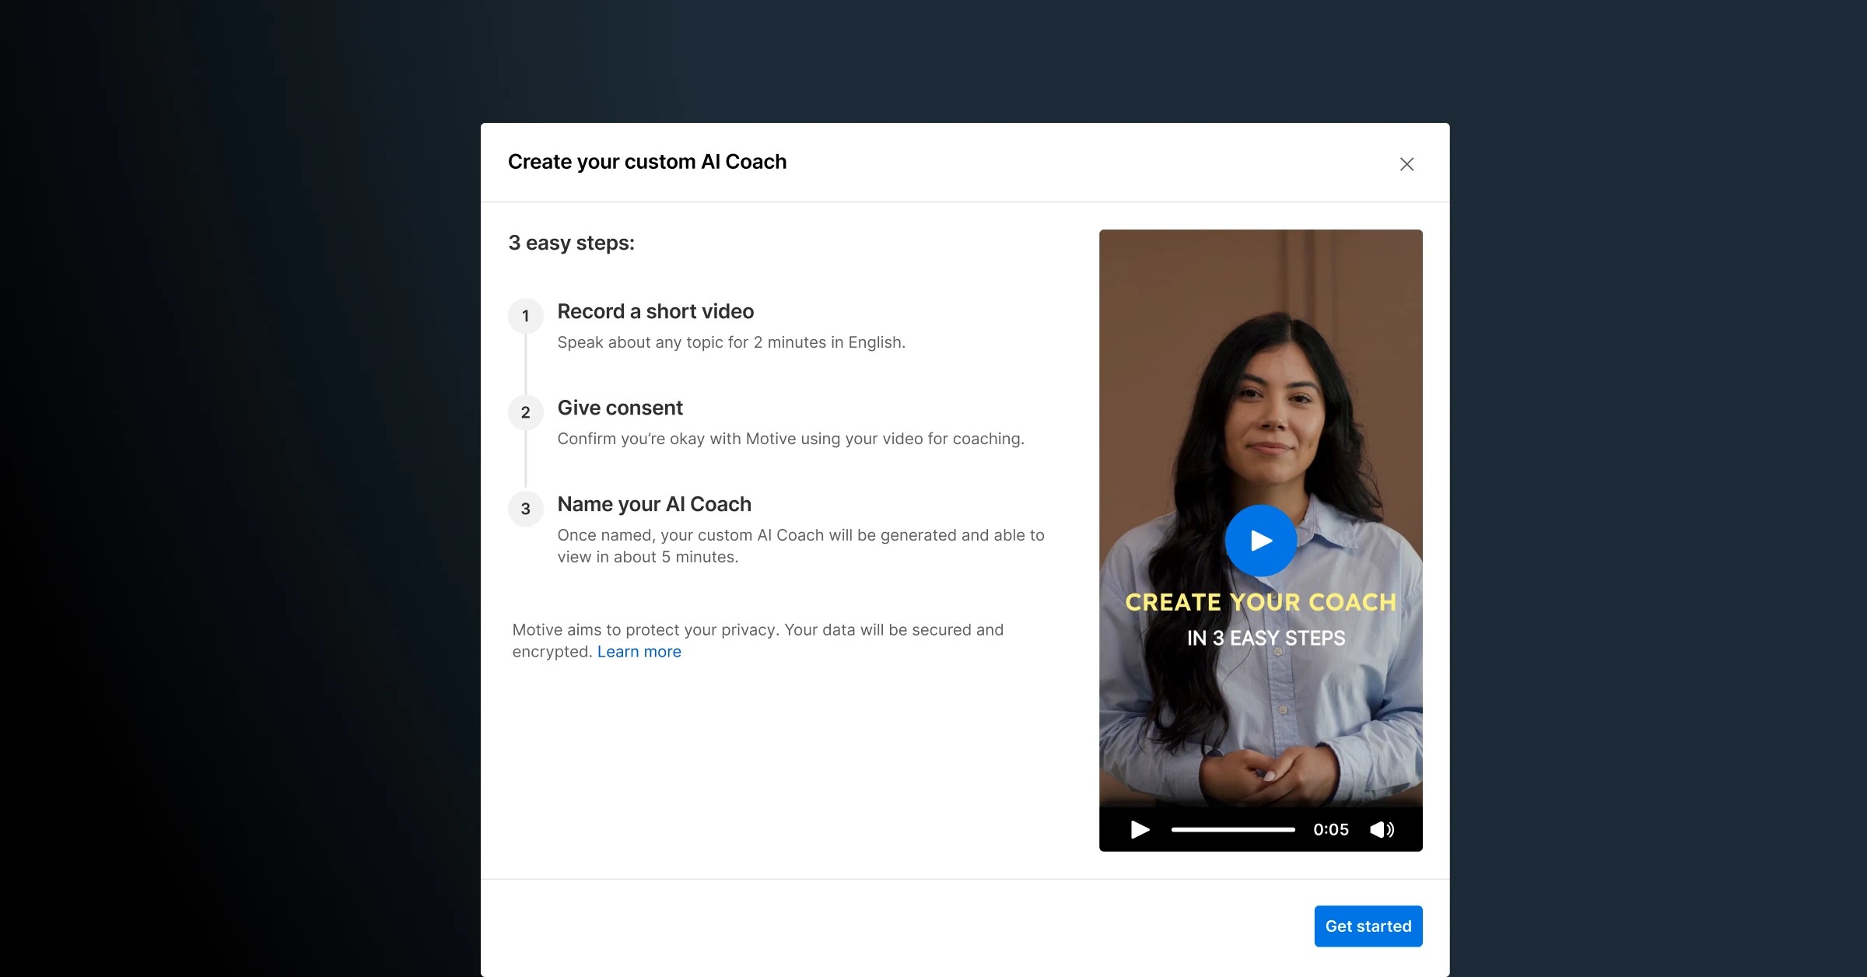The width and height of the screenshot is (1867, 977).
Task: Click the CREATE YOUR COACH video overlay text
Action: point(1260,602)
